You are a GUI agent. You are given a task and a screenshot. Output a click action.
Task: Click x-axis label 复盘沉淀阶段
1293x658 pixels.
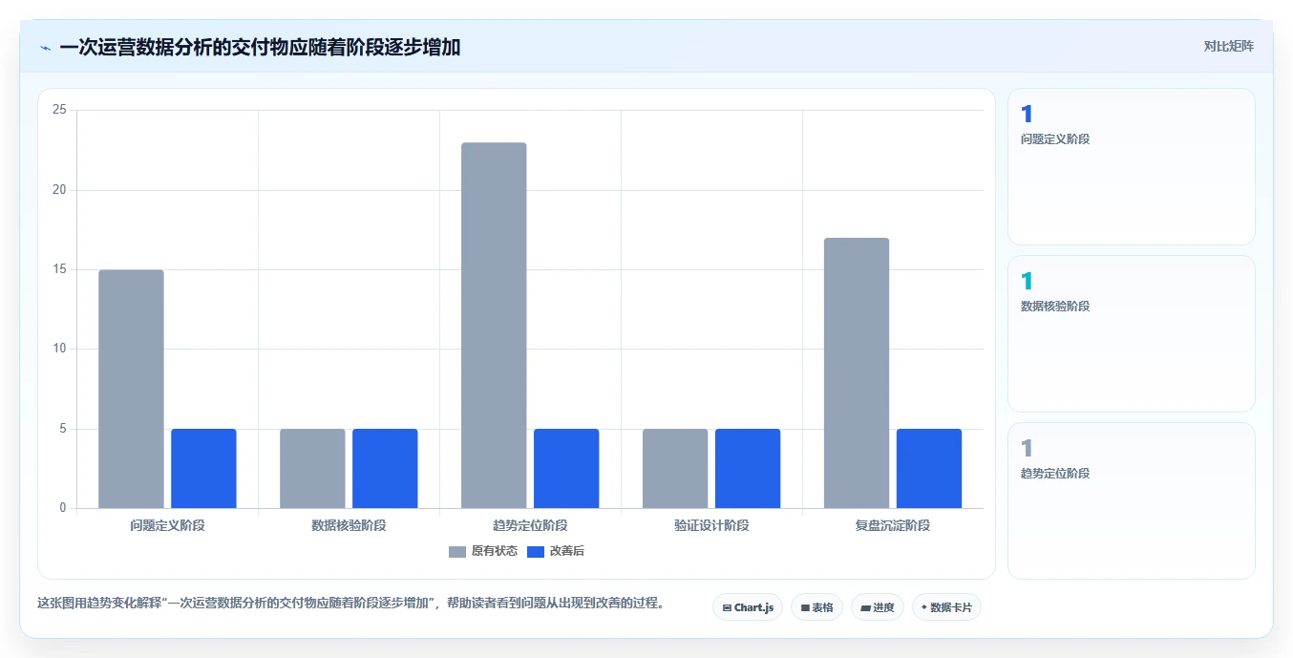coord(893,525)
